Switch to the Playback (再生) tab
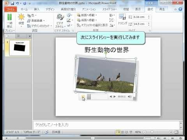This screenshot has height=140, width=187. 162,9
